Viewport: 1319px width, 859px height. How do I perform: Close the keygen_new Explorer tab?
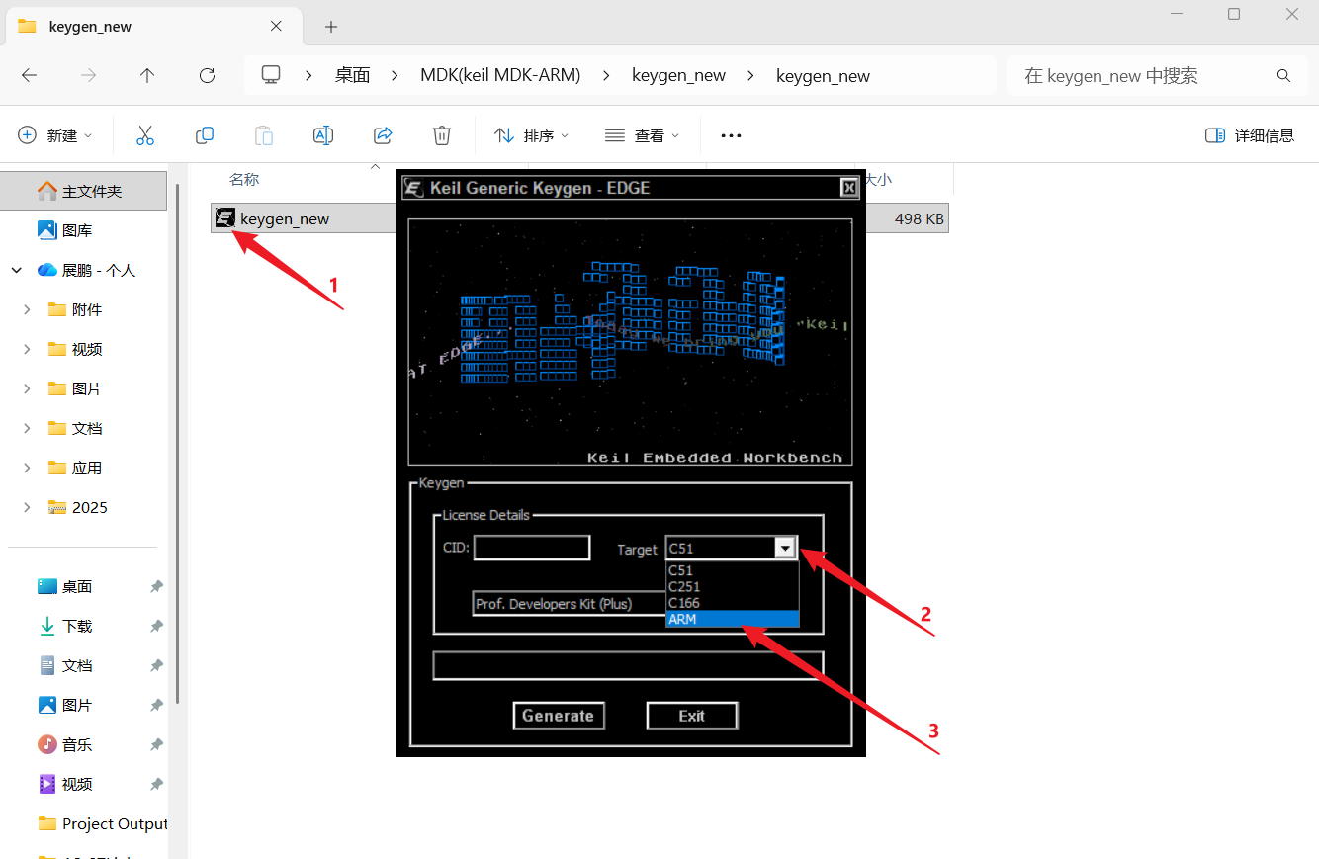pyautogui.click(x=277, y=27)
